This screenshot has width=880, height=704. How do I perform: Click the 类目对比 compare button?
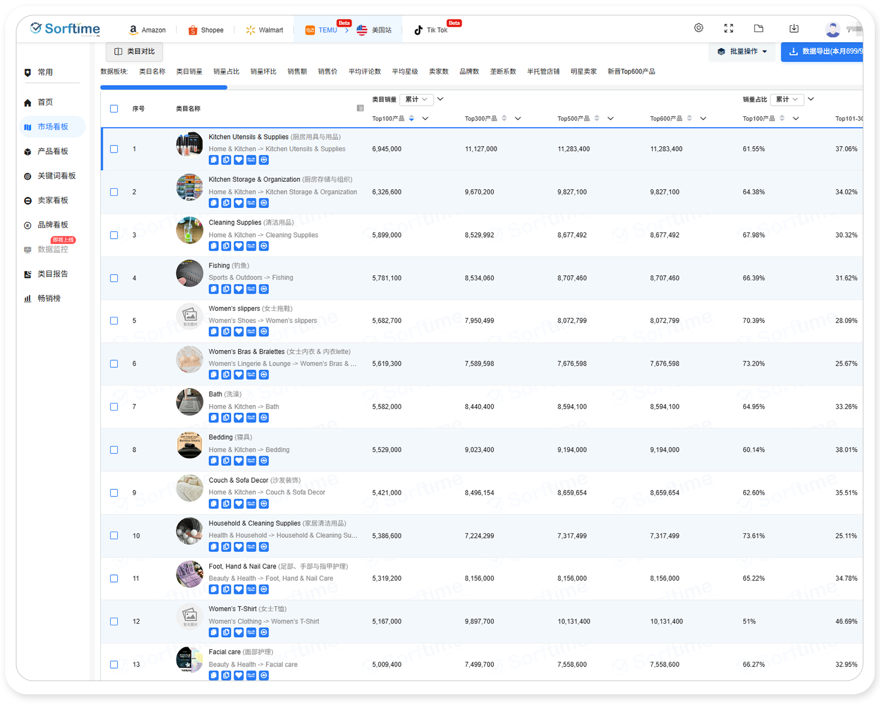[134, 52]
